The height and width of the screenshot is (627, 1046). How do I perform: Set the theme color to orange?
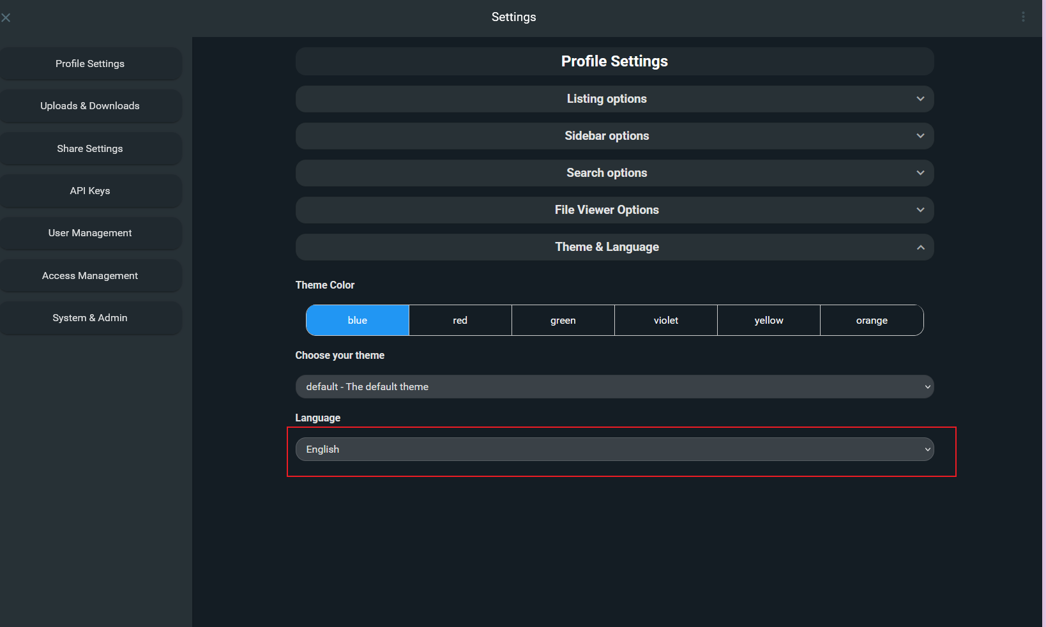[x=872, y=321]
